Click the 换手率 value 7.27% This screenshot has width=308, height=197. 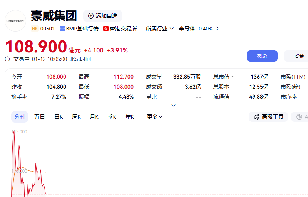click(x=59, y=97)
